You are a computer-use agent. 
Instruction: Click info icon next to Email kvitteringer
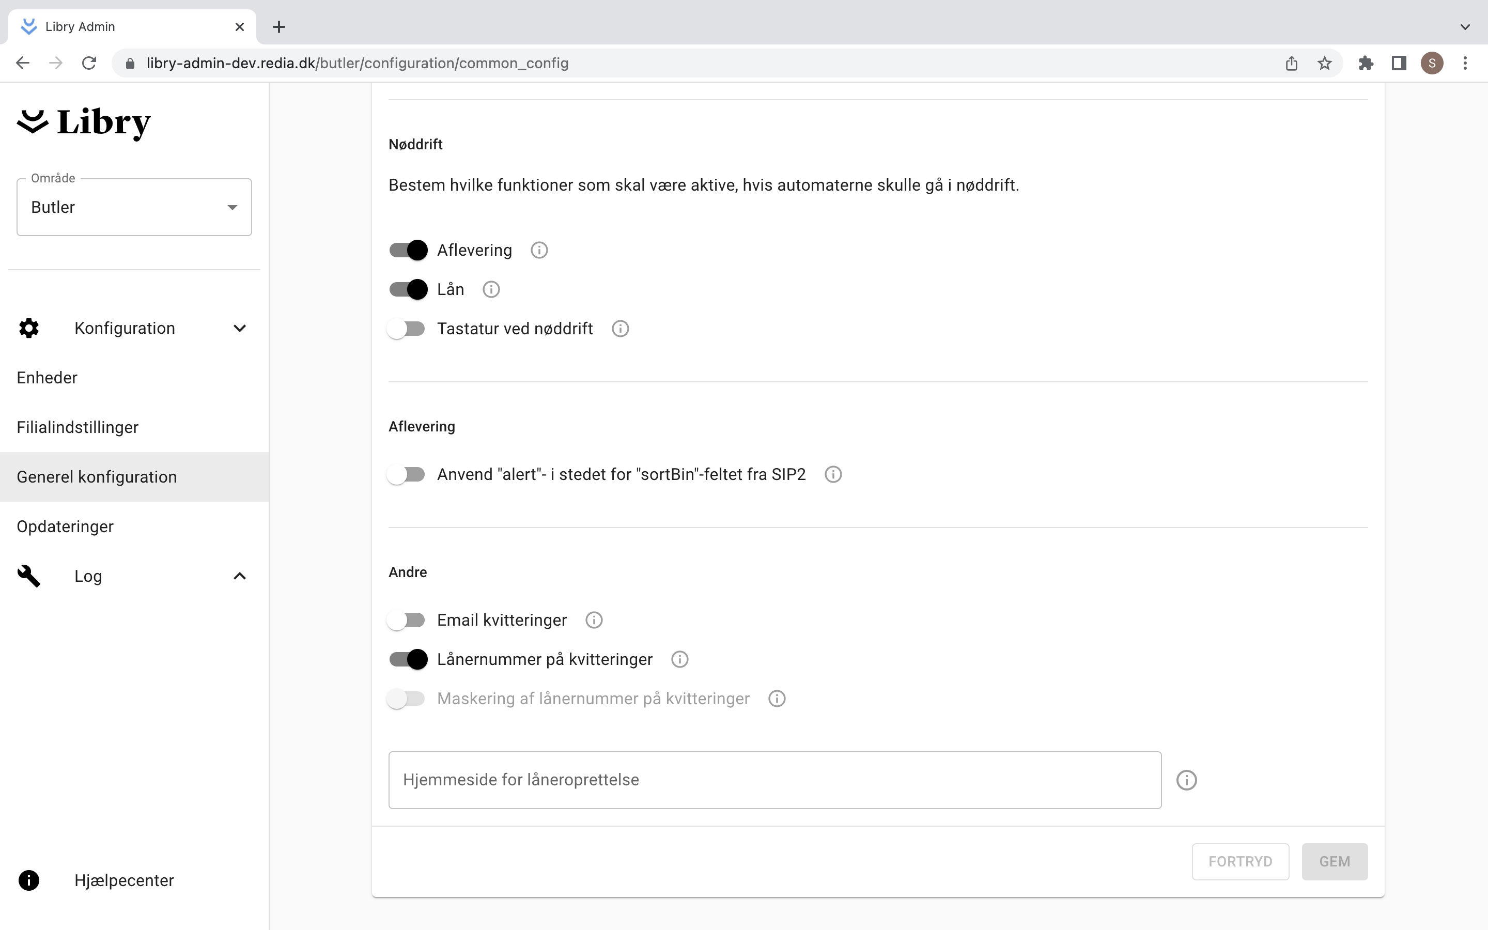coord(593,619)
